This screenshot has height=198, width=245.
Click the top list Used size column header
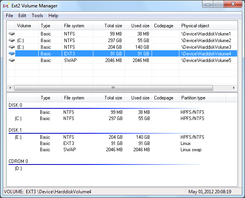click(138, 26)
